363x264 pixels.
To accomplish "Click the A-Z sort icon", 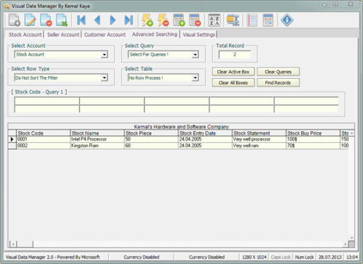I will pyautogui.click(x=214, y=20).
